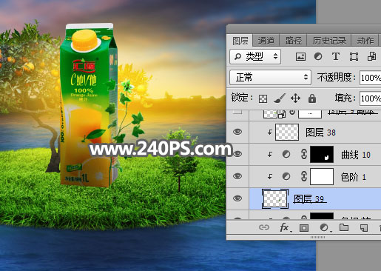
Task: Filter layers by pixel image type
Action: (x=300, y=57)
